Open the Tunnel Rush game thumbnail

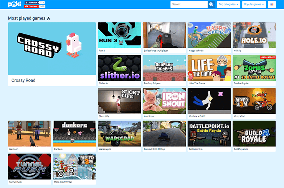(30, 167)
